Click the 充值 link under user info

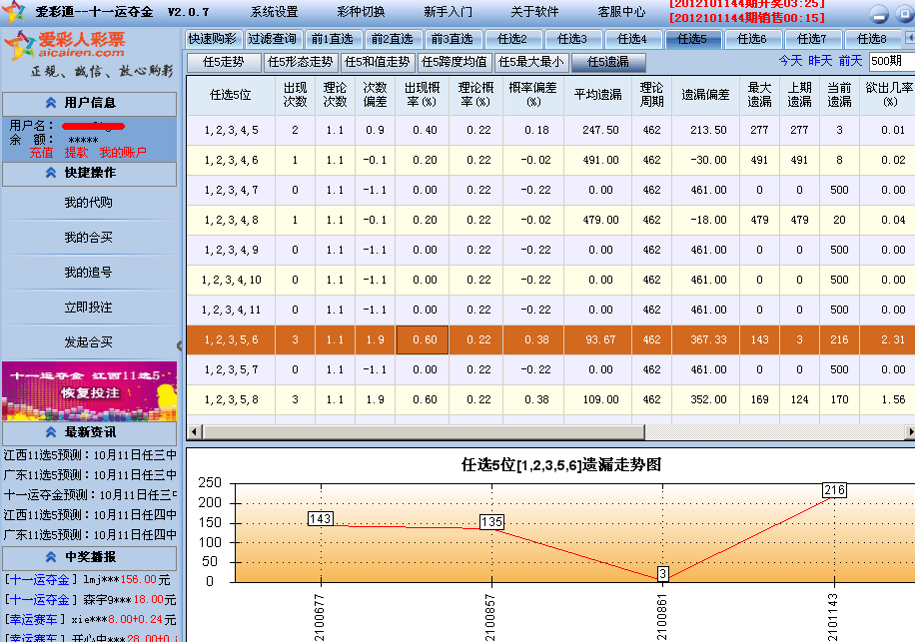[41, 153]
